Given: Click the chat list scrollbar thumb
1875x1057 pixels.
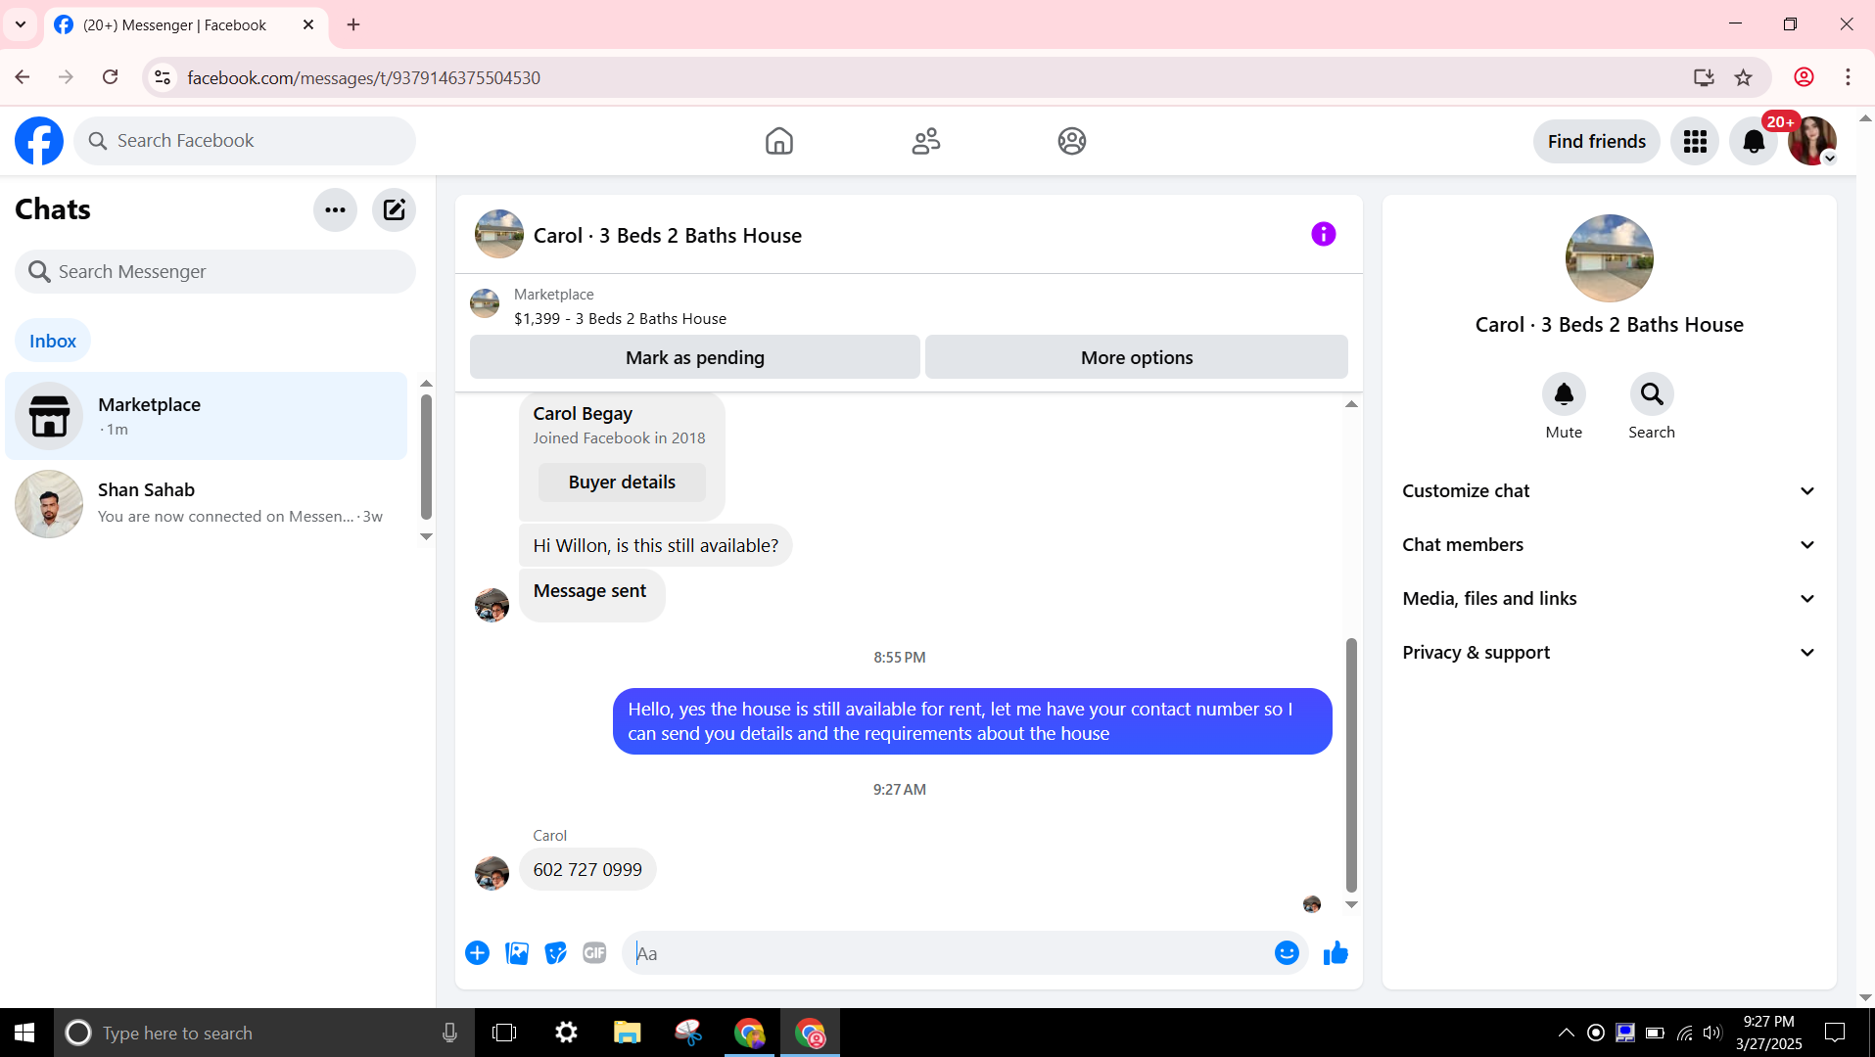Looking at the screenshot, I should click(426, 456).
